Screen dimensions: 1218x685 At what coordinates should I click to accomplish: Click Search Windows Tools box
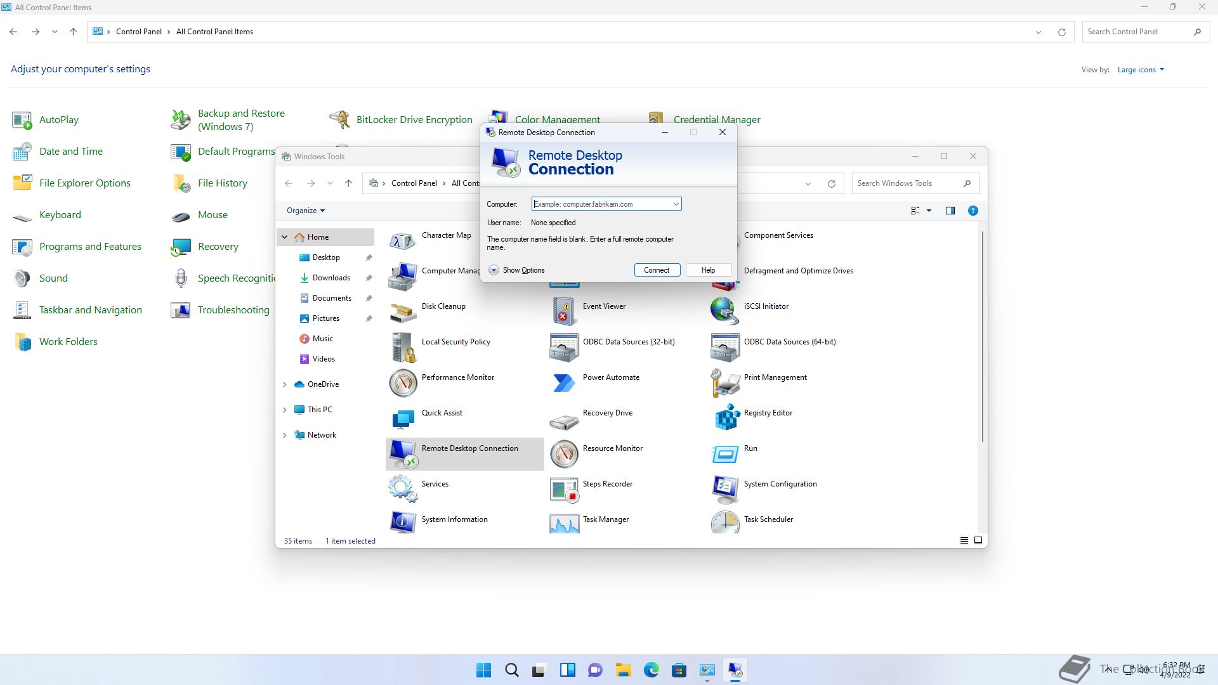point(915,183)
